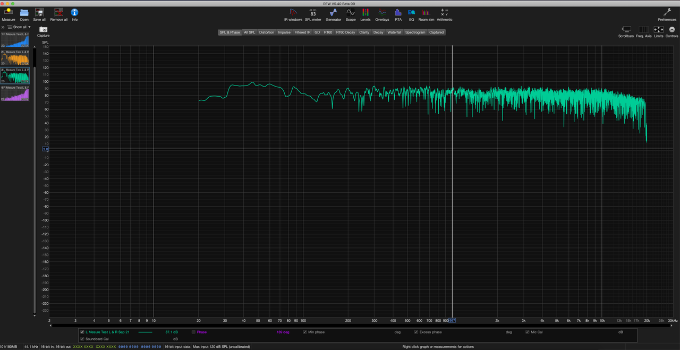Open the EQ window
Viewport: 680px width, 350px height.
point(411,14)
